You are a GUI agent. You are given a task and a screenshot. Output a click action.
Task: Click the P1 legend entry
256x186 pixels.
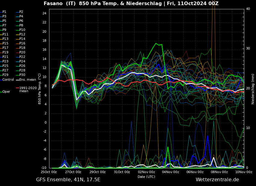click(x=4, y=12)
